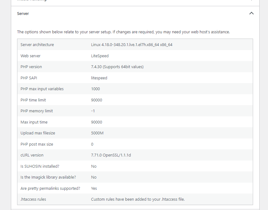Click the PHP version 7.4.30 value

click(x=117, y=67)
